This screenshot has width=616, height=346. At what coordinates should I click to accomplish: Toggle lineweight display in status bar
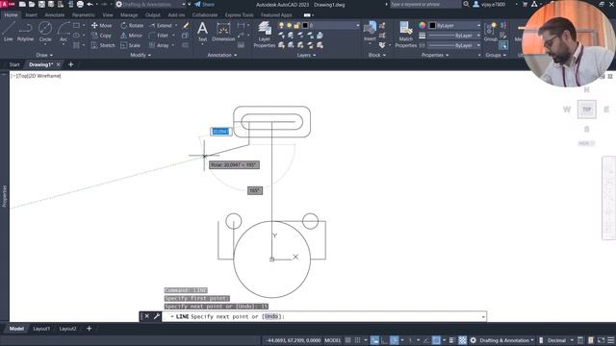[x=452, y=340]
